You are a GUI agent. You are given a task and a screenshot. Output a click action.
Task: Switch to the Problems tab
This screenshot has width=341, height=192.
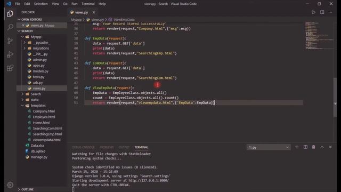(107, 147)
